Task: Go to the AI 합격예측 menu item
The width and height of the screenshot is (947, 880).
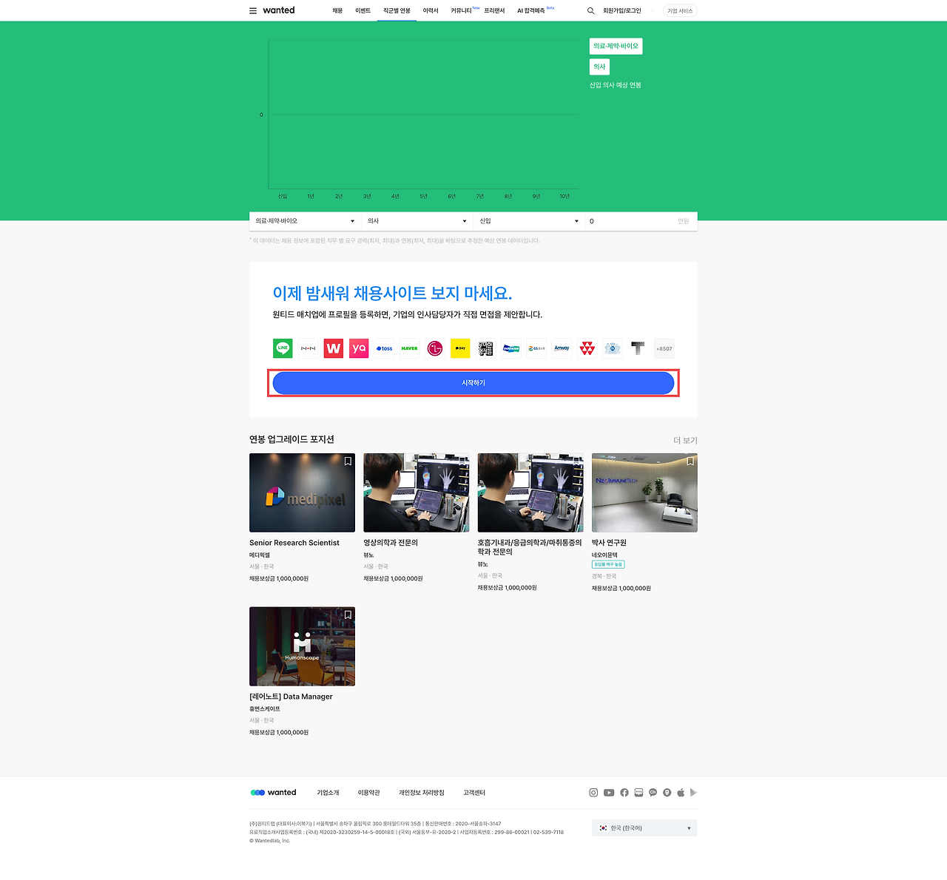Action: 531,11
